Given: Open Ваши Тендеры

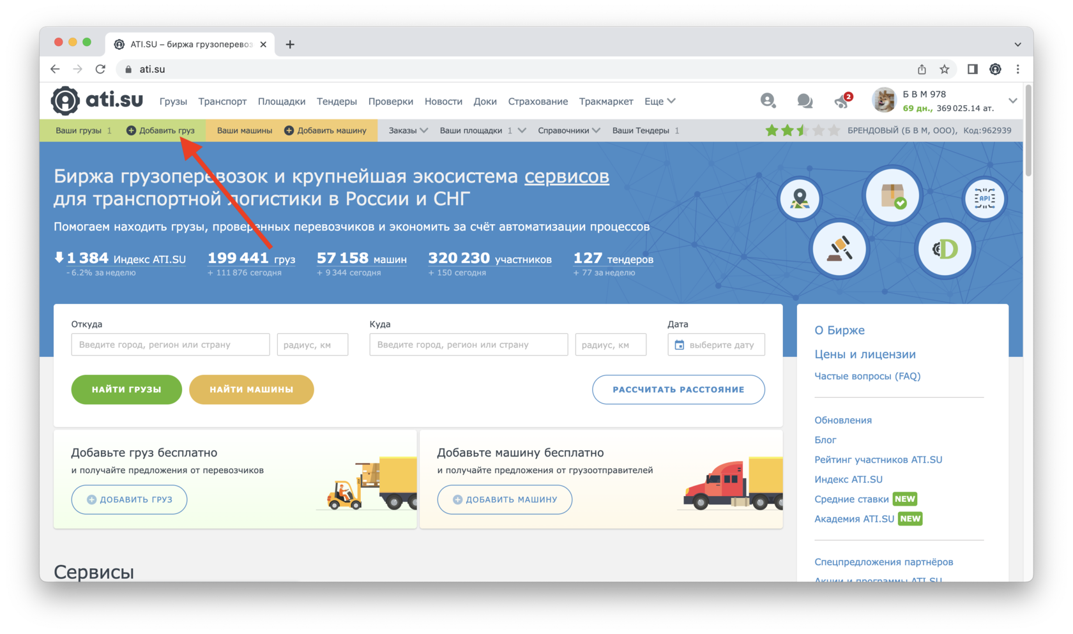Looking at the screenshot, I should click(x=646, y=130).
